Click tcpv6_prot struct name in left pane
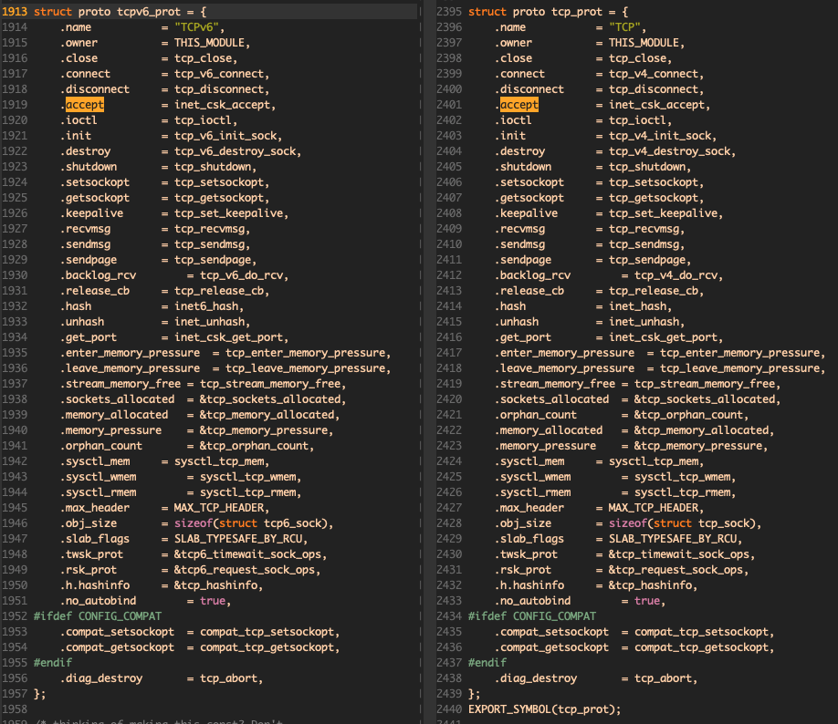This screenshot has height=724, width=838. click(x=151, y=12)
